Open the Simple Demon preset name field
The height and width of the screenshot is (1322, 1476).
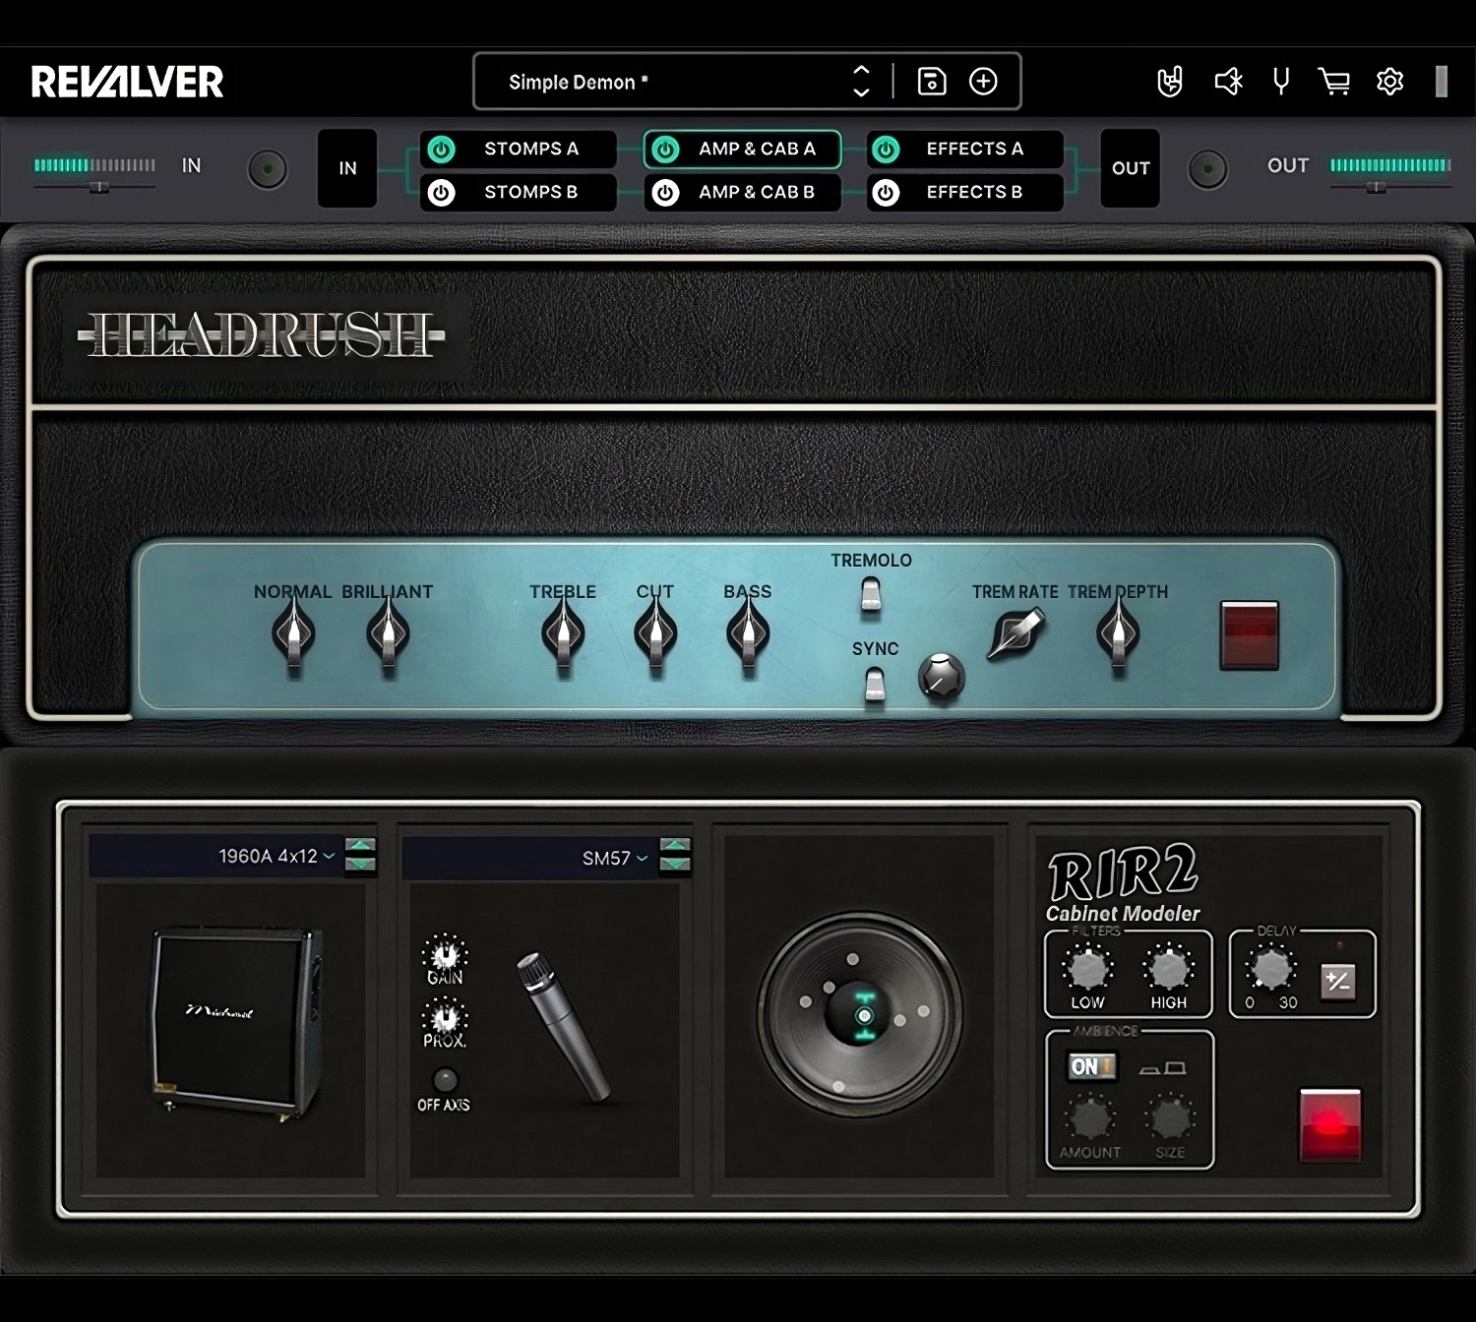[x=579, y=83]
